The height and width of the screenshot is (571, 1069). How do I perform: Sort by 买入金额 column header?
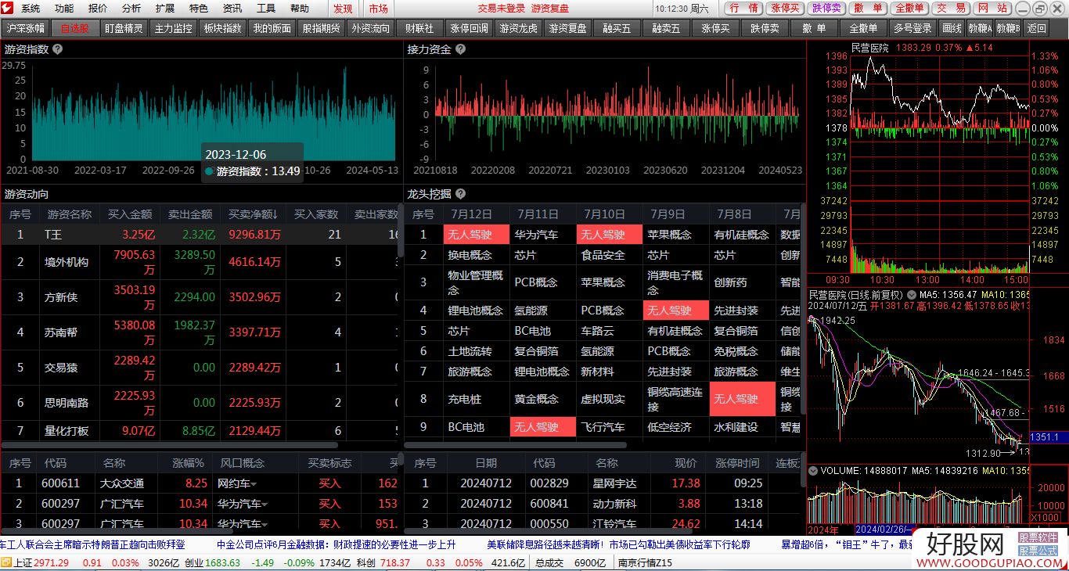pos(130,214)
